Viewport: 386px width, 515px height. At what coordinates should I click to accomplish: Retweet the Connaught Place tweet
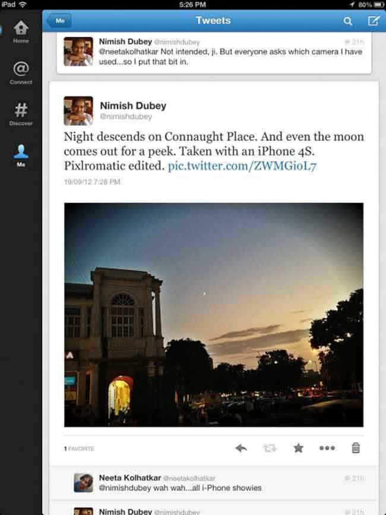click(270, 448)
